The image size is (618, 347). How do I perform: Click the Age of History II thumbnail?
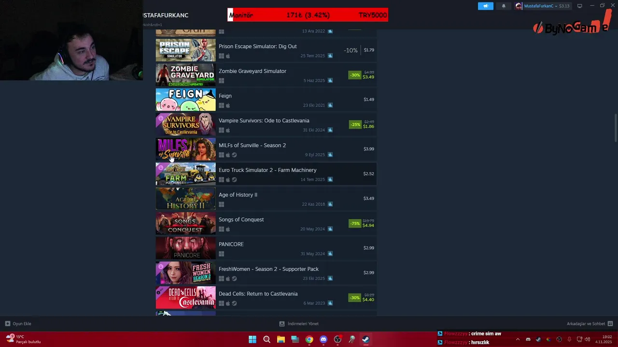coord(185,199)
